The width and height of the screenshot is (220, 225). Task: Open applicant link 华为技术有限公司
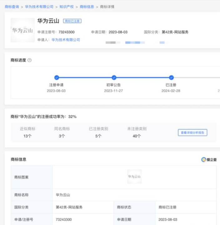(66, 40)
